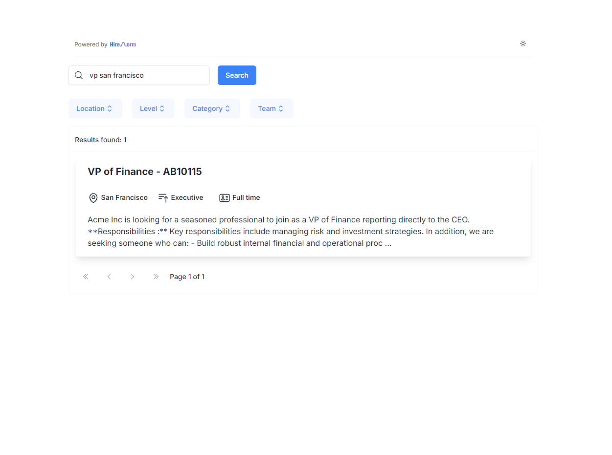Image resolution: width=612 pixels, height=455 pixels.
Task: Click the "Powered by" text
Action: pos(91,44)
